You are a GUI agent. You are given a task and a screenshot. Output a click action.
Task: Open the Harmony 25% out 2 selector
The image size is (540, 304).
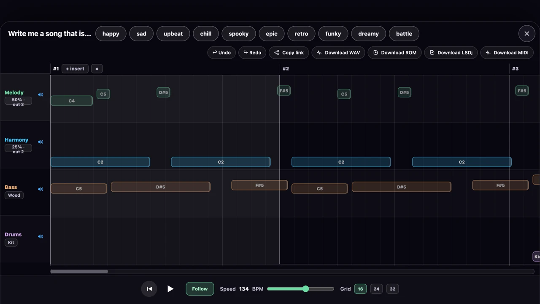[x=18, y=149]
